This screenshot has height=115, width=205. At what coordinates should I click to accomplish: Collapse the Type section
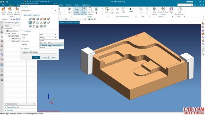pyautogui.click(x=22, y=7)
